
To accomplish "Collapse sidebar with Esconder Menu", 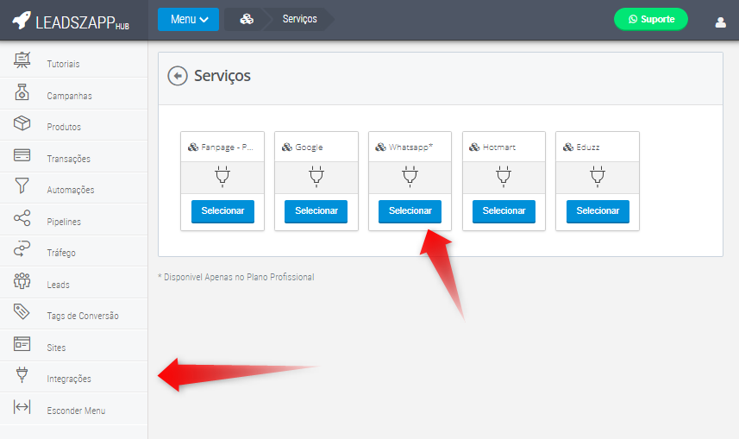I will point(75,411).
